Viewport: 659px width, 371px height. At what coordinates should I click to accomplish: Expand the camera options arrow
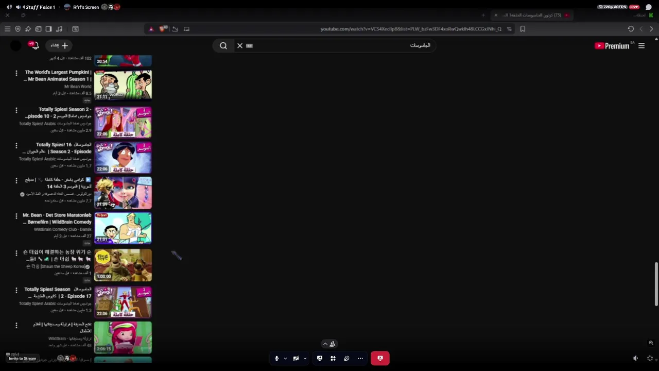coord(305,358)
